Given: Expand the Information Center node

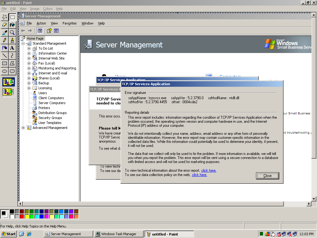Looking at the screenshot, I should tap(29, 53).
